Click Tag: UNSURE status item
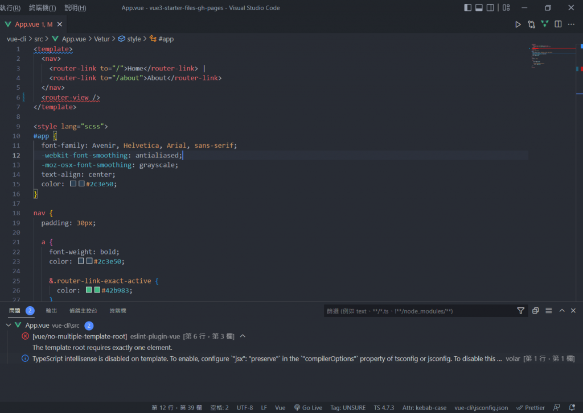This screenshot has width=583, height=413. (348, 407)
